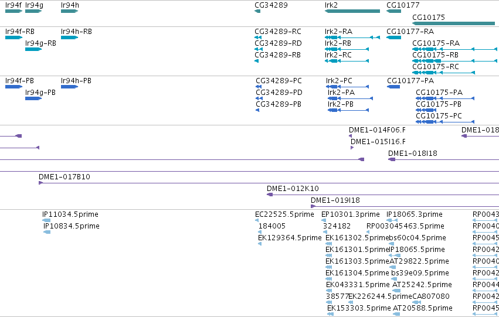Image resolution: width=499 pixels, height=317 pixels.
Task: Select the Irk2-PB protein feature
Action: pyautogui.click(x=348, y=110)
